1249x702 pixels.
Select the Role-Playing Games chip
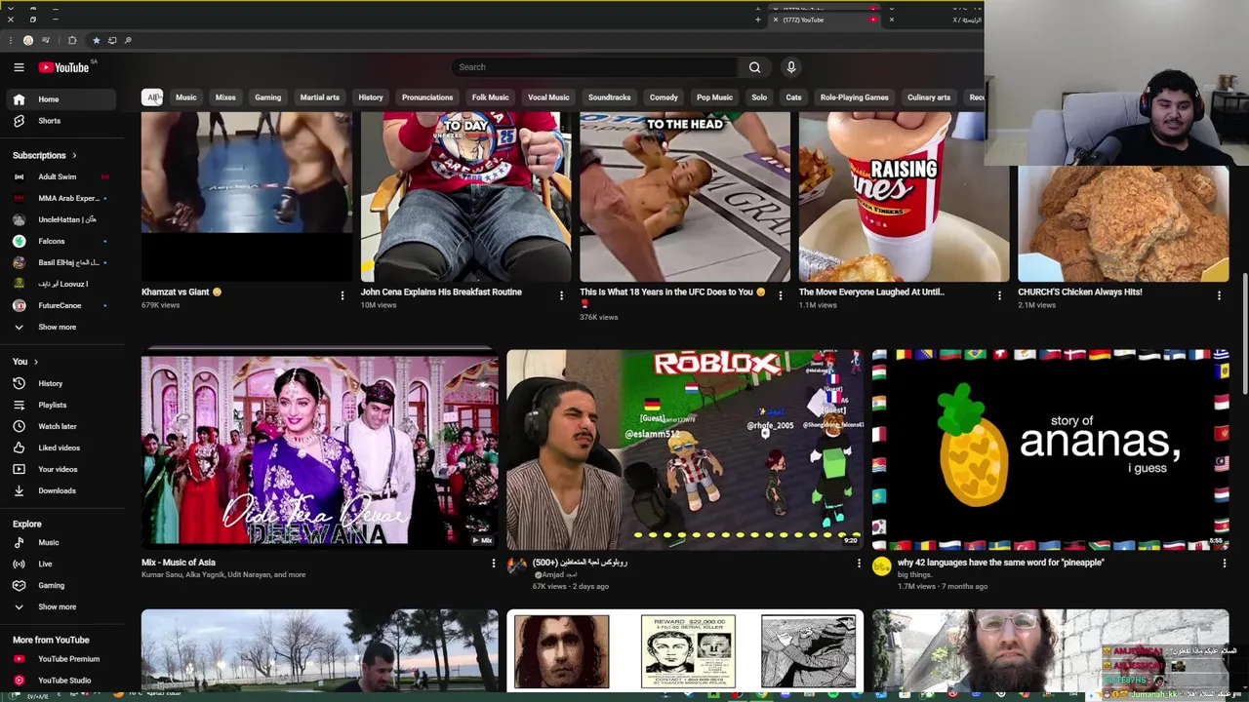click(x=854, y=97)
